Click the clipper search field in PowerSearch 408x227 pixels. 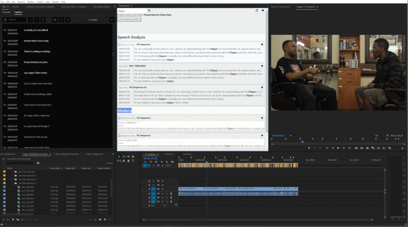[132, 11]
